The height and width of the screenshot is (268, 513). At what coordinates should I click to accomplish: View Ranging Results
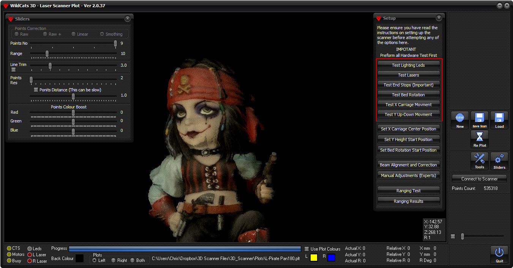pyautogui.click(x=409, y=201)
